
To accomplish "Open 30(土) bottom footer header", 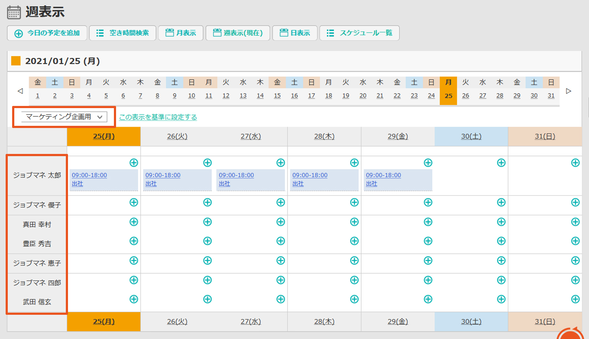I will pyautogui.click(x=471, y=322).
